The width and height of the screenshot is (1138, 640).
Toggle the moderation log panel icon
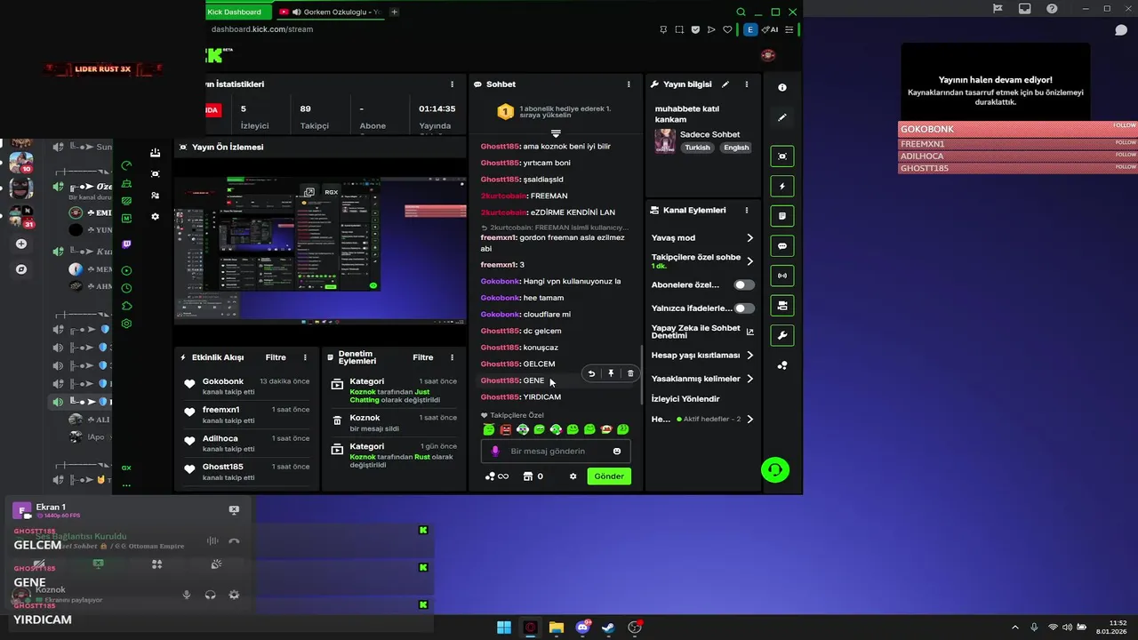[x=782, y=216]
